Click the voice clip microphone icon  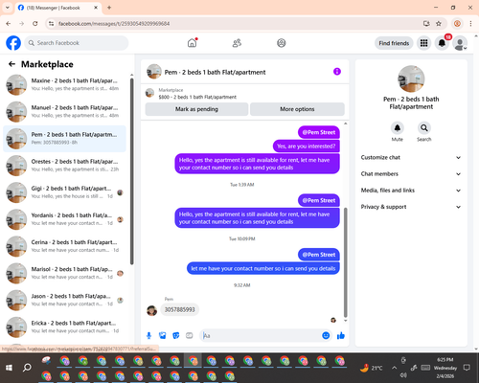(148, 335)
